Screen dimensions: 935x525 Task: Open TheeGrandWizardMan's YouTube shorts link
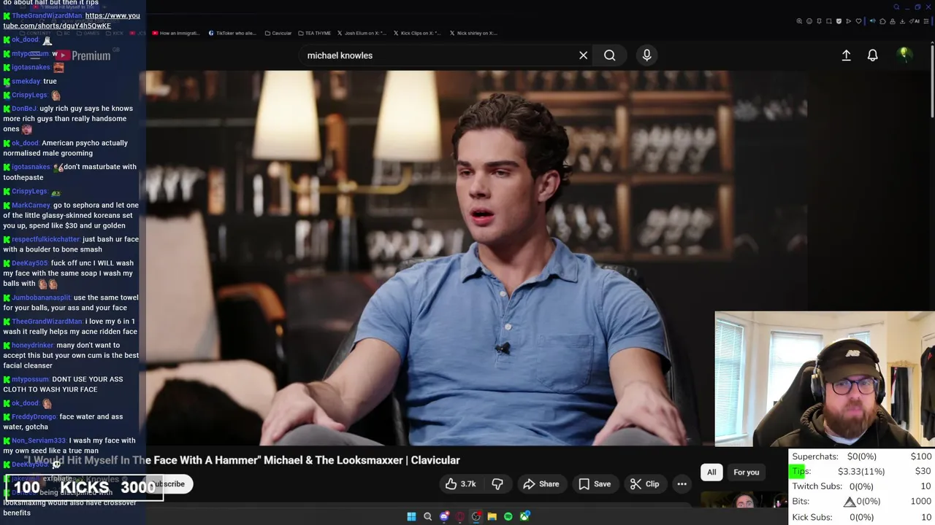[72, 20]
